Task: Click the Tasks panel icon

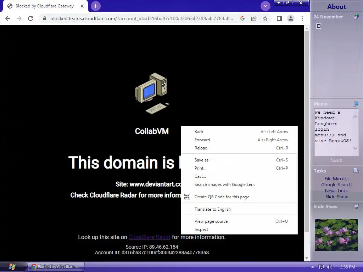Action: click(x=356, y=171)
